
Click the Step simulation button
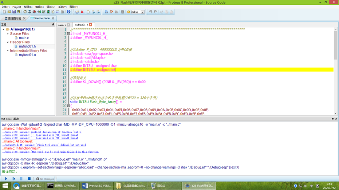coord(14,179)
